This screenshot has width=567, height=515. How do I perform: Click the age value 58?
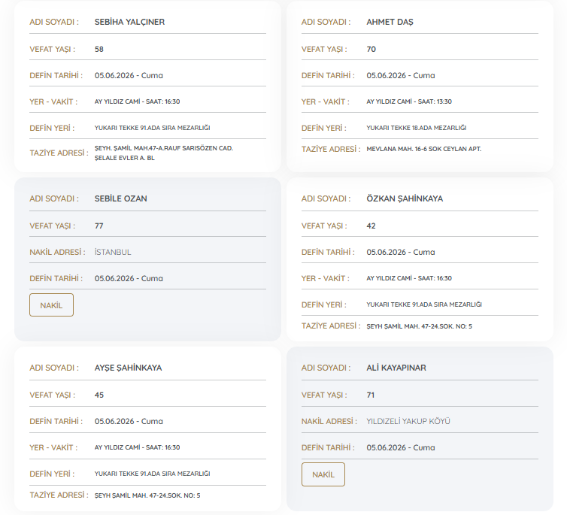99,49
